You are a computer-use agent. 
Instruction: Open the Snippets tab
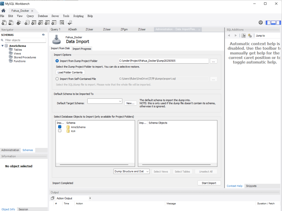(x=251, y=186)
